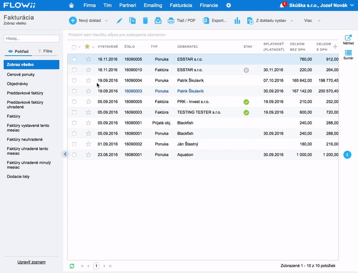The width and height of the screenshot is (358, 273).
Task: Open the Viac dropdown arrow
Action: 319,21
